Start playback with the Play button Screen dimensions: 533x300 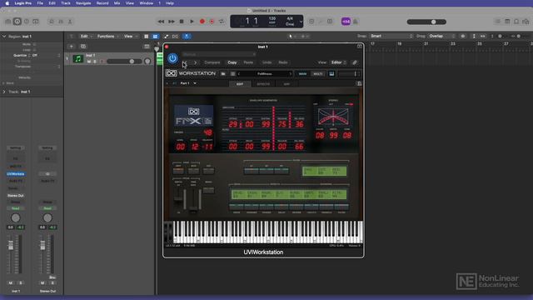192,22
